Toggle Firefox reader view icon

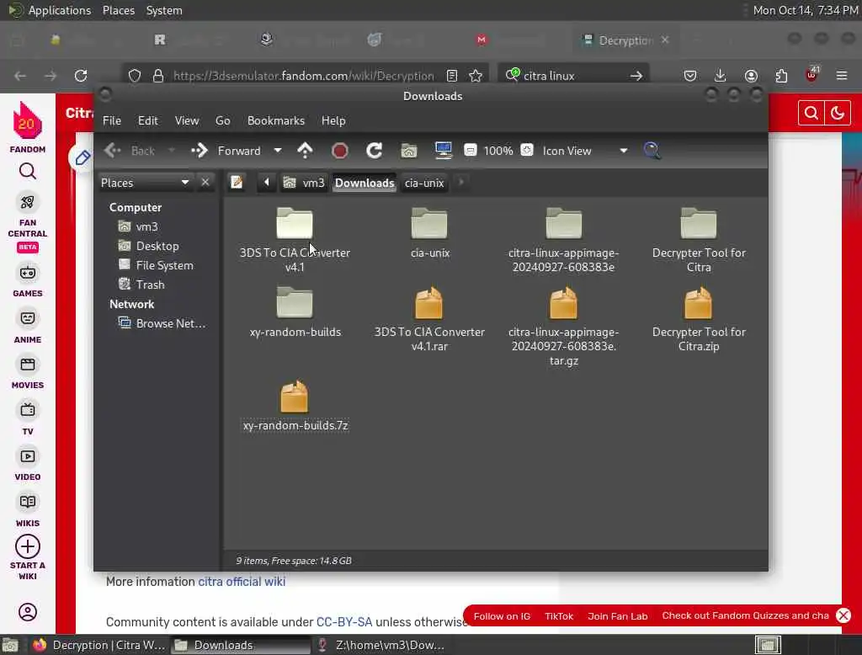coord(452,76)
